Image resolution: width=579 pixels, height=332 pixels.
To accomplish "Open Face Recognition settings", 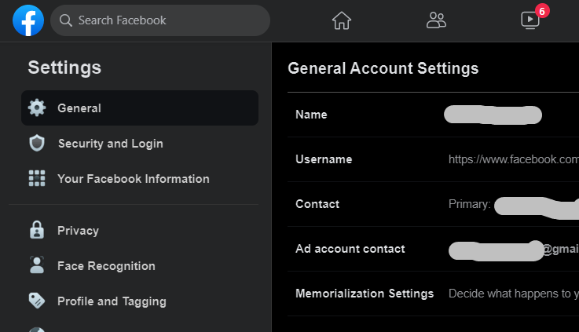I will tap(106, 266).
